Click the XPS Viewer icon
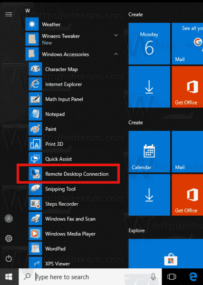This screenshot has height=285, width=203. point(35,263)
